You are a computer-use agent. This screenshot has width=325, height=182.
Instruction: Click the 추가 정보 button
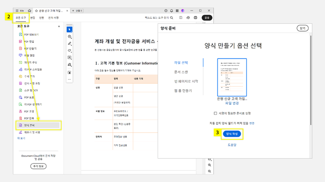pos(38,166)
